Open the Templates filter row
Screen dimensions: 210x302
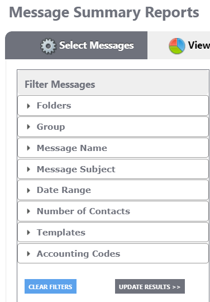(113, 232)
